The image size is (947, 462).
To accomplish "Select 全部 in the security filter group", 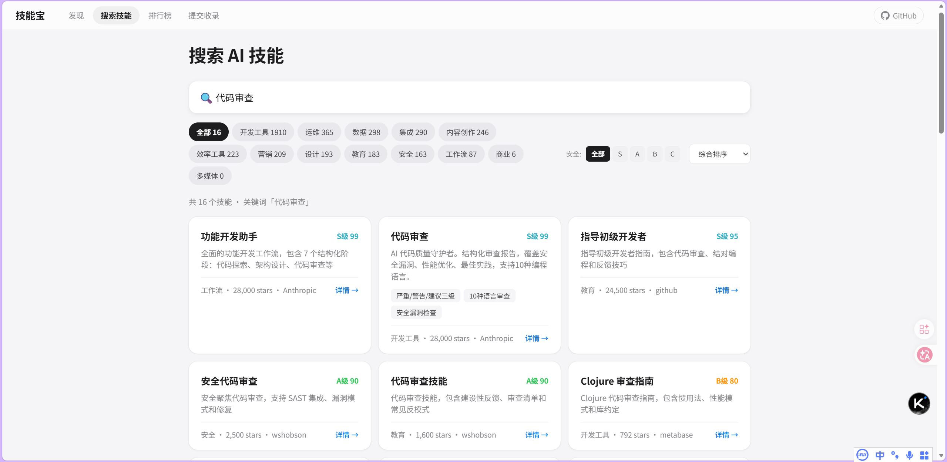I will pyautogui.click(x=597, y=154).
